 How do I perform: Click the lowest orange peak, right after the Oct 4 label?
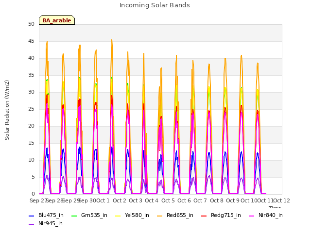tap(161, 68)
